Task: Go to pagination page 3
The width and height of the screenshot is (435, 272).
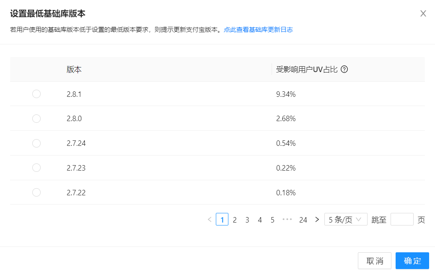Action: [247, 220]
